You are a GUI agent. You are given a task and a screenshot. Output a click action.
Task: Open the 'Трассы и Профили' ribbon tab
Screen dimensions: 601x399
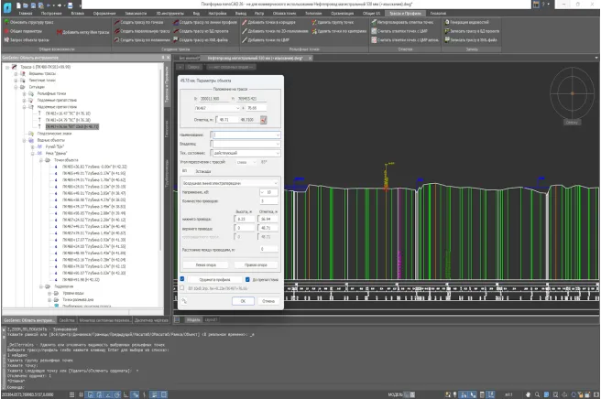coord(405,15)
